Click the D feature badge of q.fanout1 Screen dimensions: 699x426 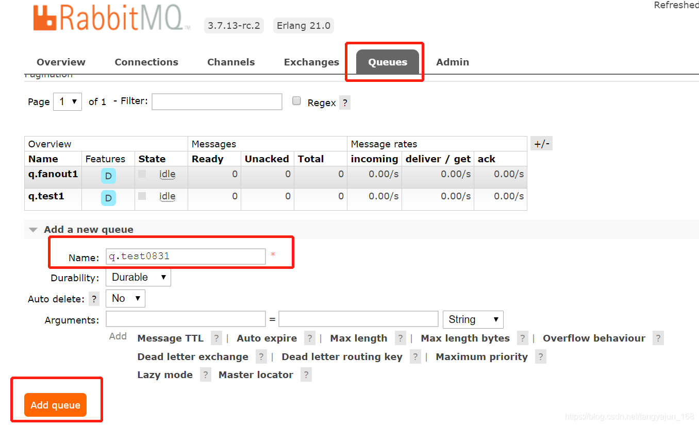coord(108,176)
